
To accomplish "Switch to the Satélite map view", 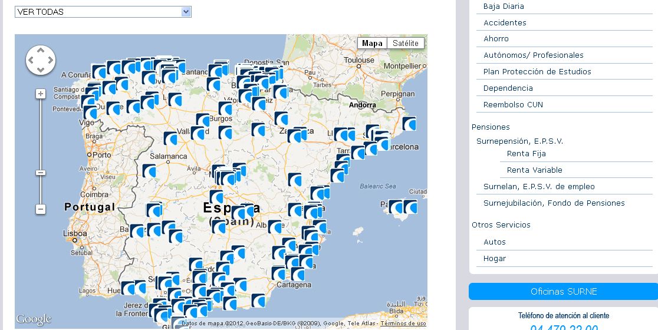I will coord(405,43).
